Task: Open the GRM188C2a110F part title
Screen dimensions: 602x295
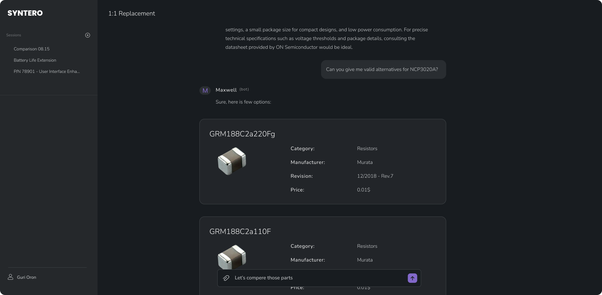Action: (240, 232)
